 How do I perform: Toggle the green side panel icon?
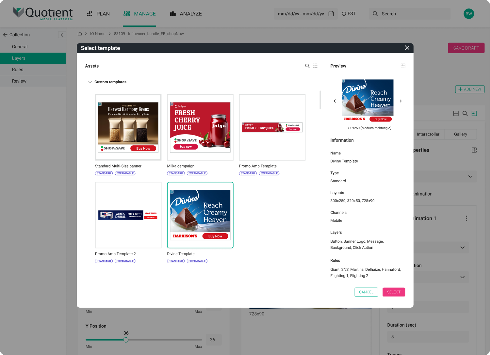[x=474, y=113]
